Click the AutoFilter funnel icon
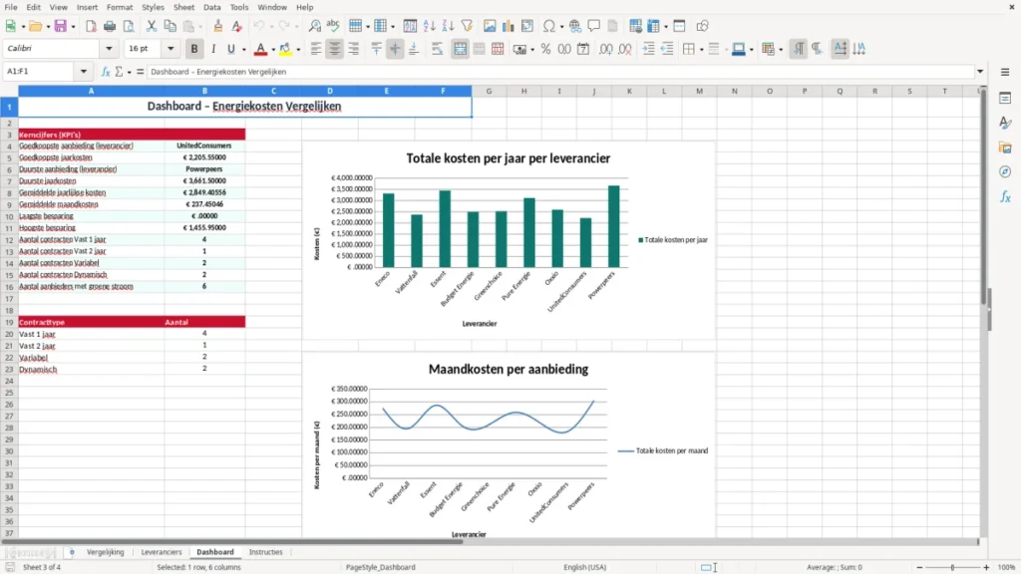This screenshot has width=1021, height=574. (467, 26)
